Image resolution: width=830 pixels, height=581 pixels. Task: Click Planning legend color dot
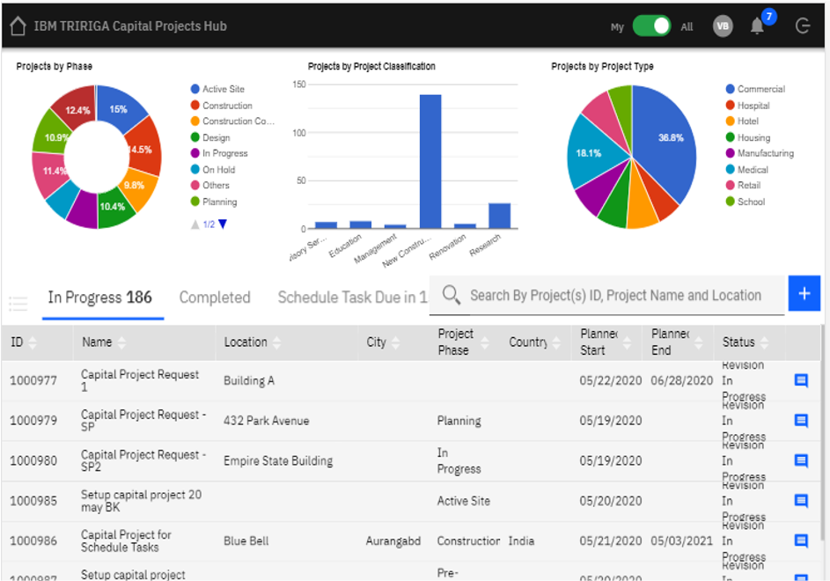coord(195,202)
